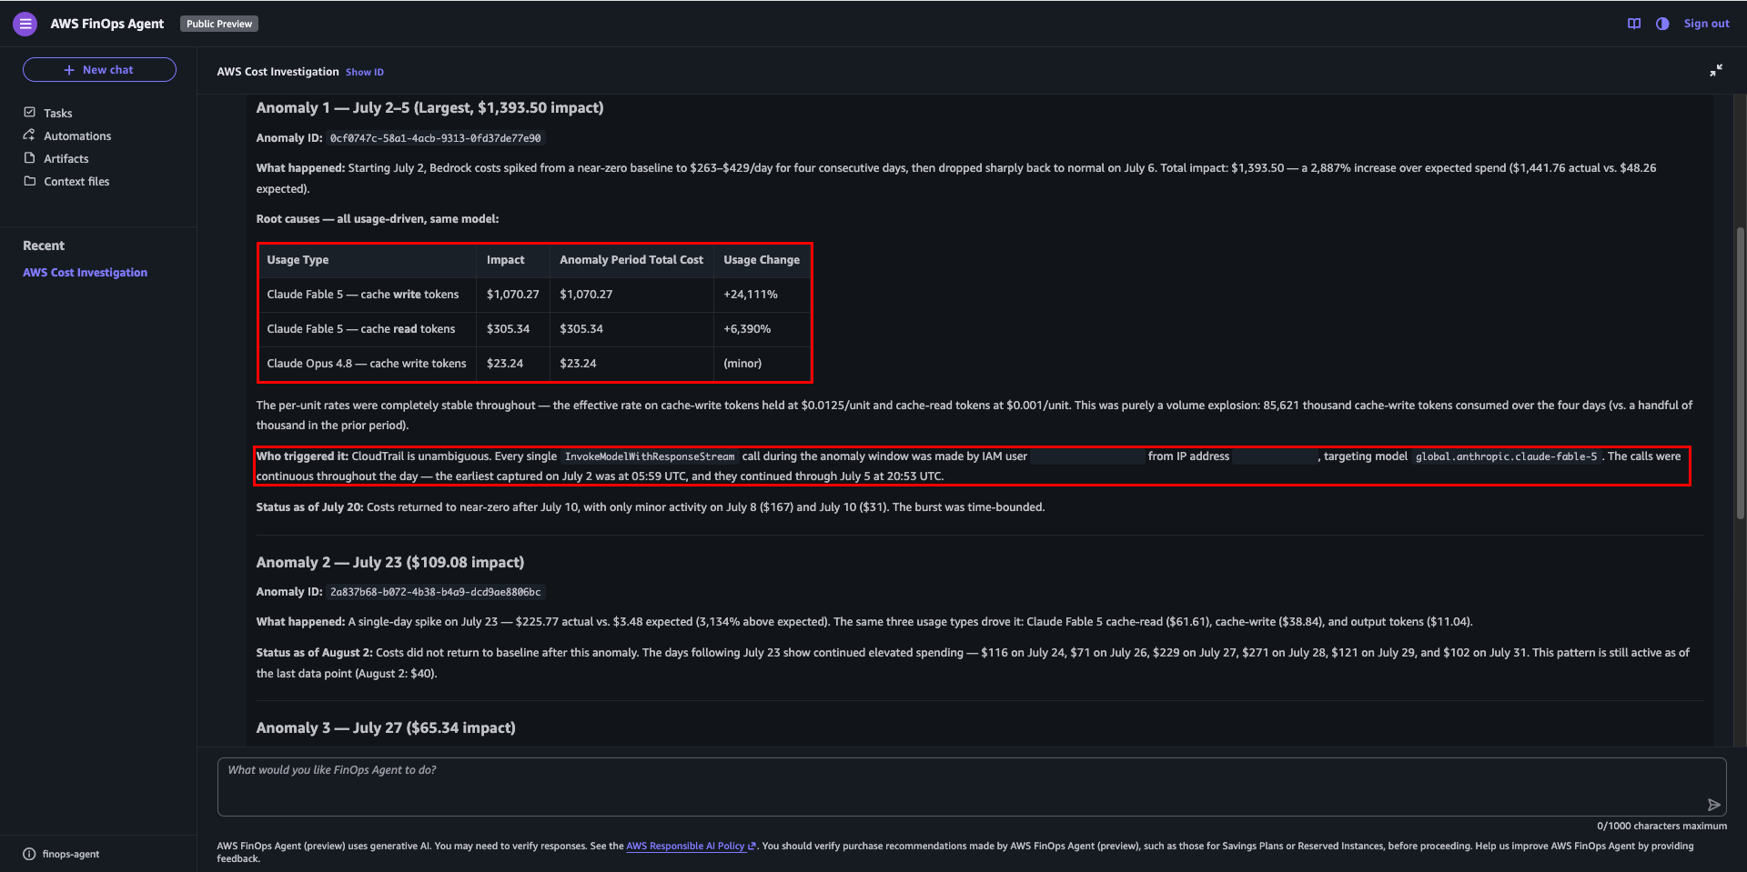Open Automations in the sidebar
The width and height of the screenshot is (1747, 872).
coord(77,135)
